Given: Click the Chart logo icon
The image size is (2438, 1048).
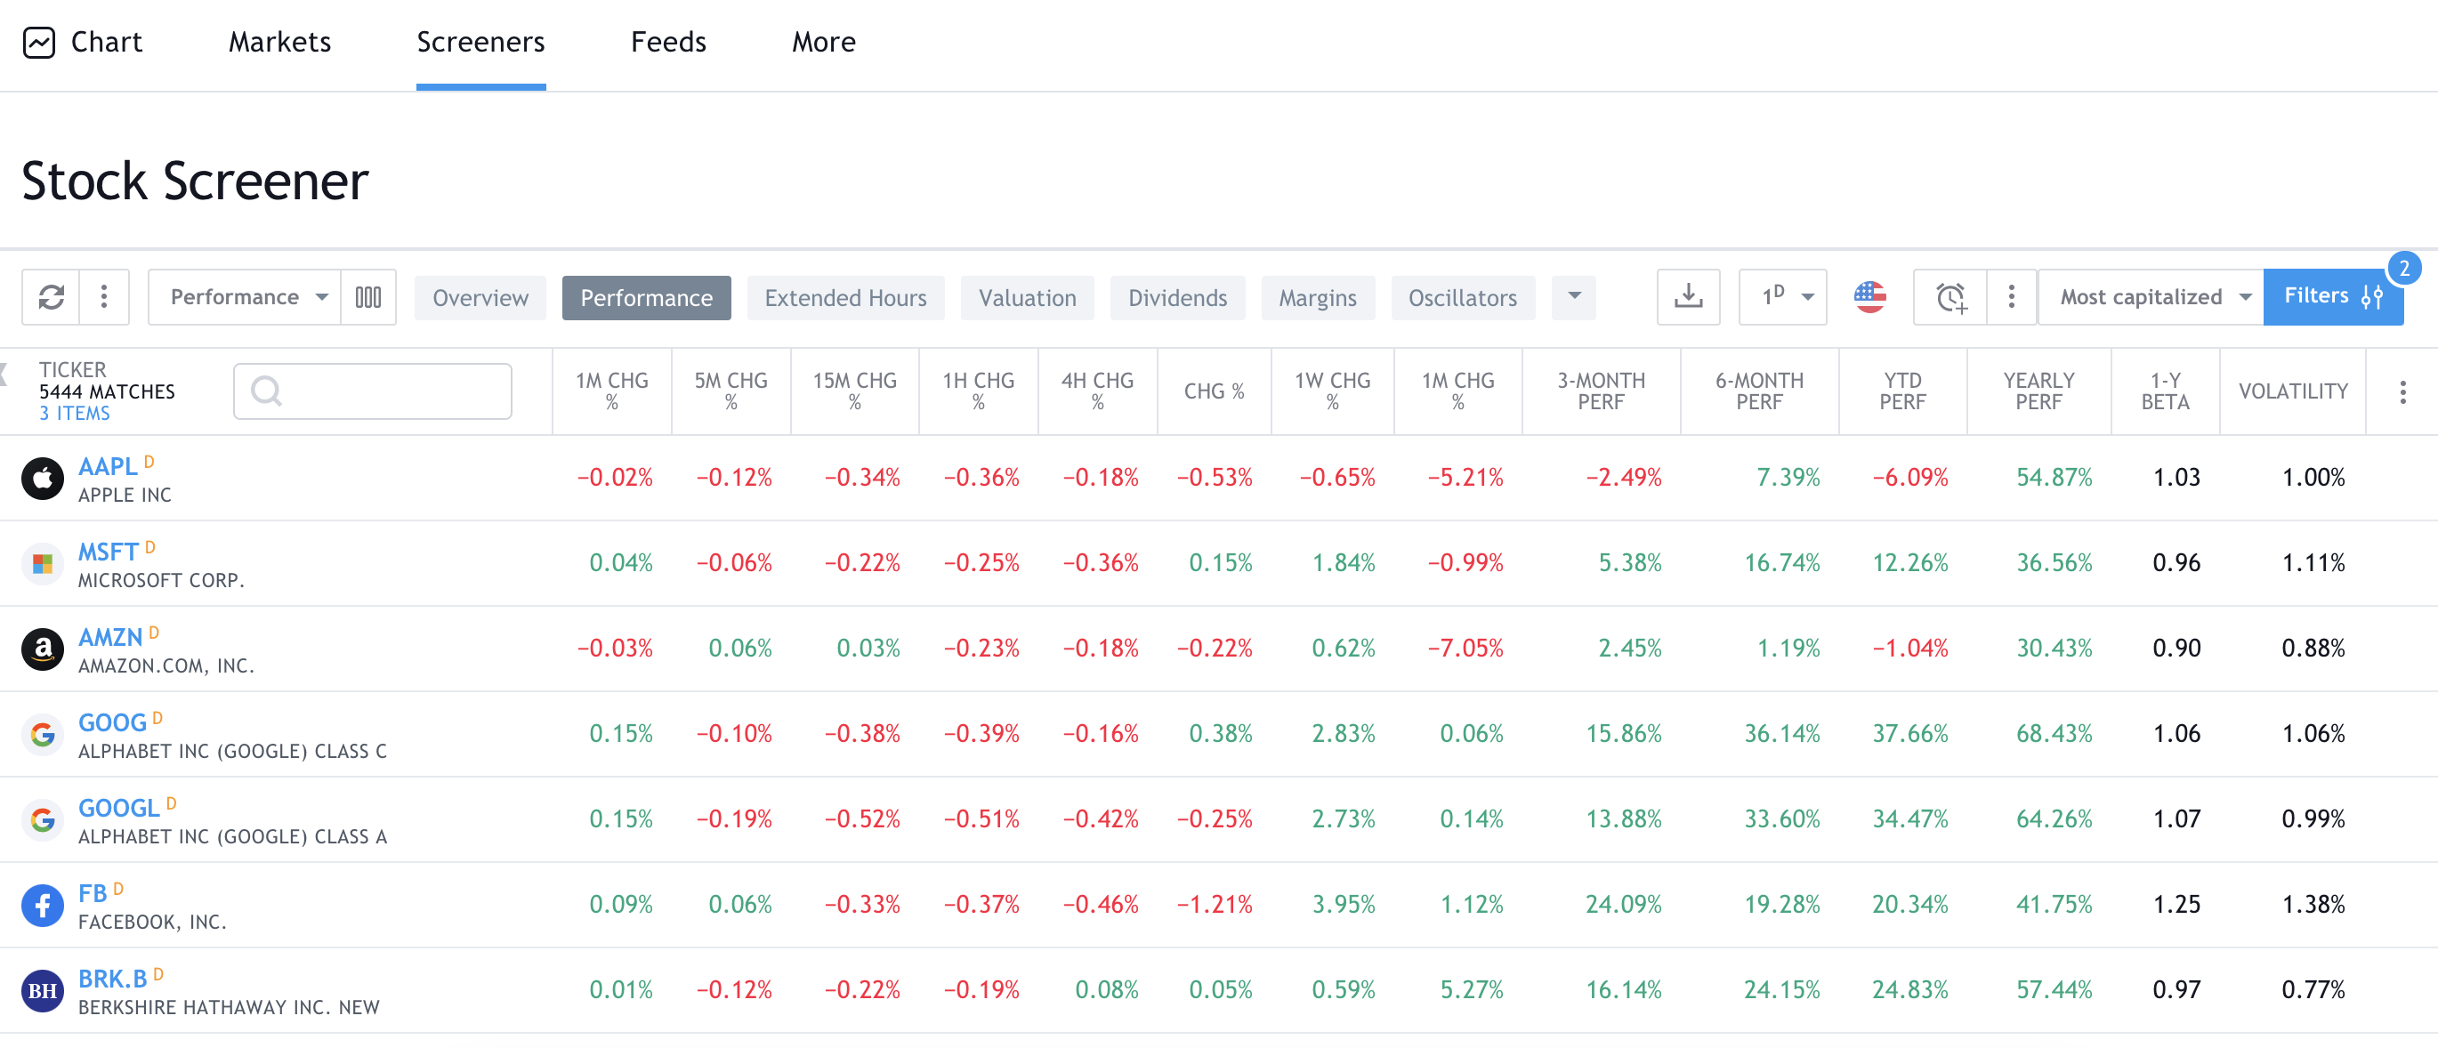Looking at the screenshot, I should (39, 43).
